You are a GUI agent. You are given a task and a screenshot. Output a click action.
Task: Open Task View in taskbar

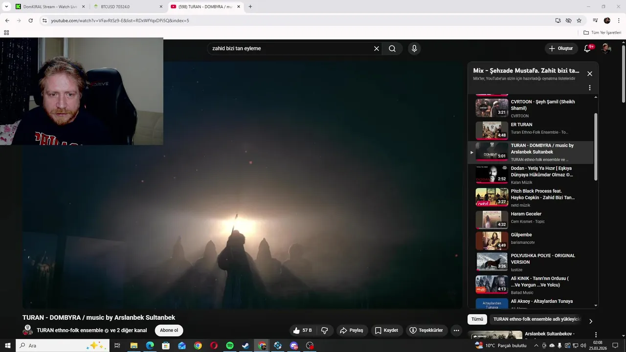point(117,346)
